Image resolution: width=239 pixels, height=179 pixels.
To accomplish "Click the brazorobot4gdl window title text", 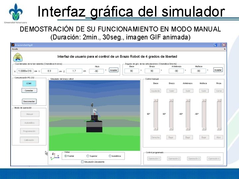I will (24, 45).
